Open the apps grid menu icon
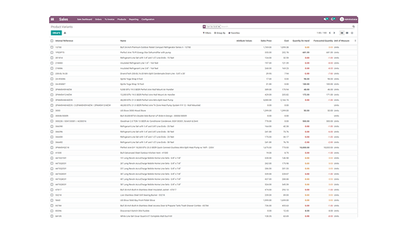The height and width of the screenshot is (249, 408). (53, 19)
